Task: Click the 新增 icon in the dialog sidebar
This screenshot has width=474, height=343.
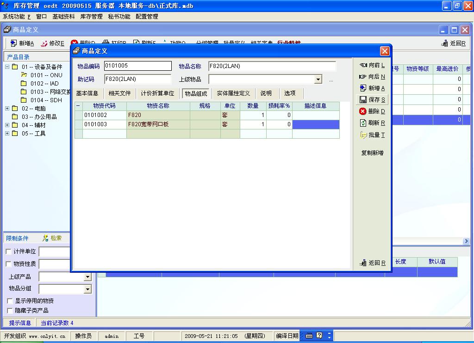Action: tap(363, 88)
